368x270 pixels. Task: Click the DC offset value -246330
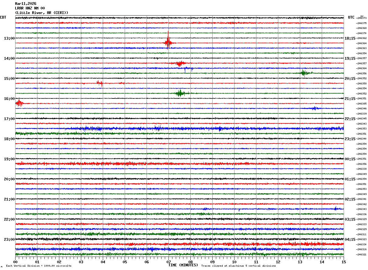tap(361, 244)
